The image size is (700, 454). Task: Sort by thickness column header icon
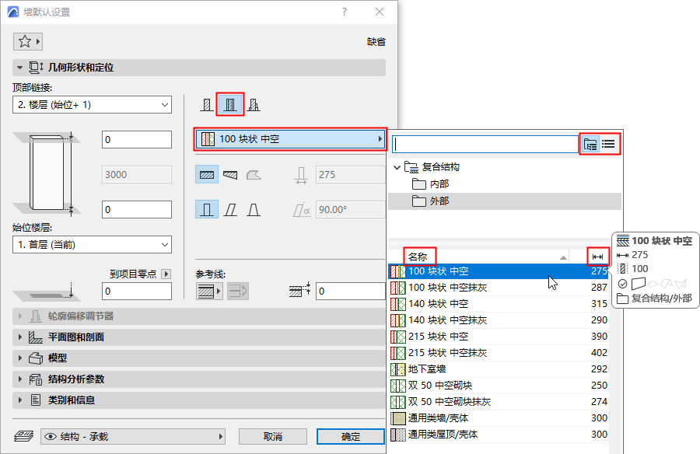pyautogui.click(x=598, y=257)
